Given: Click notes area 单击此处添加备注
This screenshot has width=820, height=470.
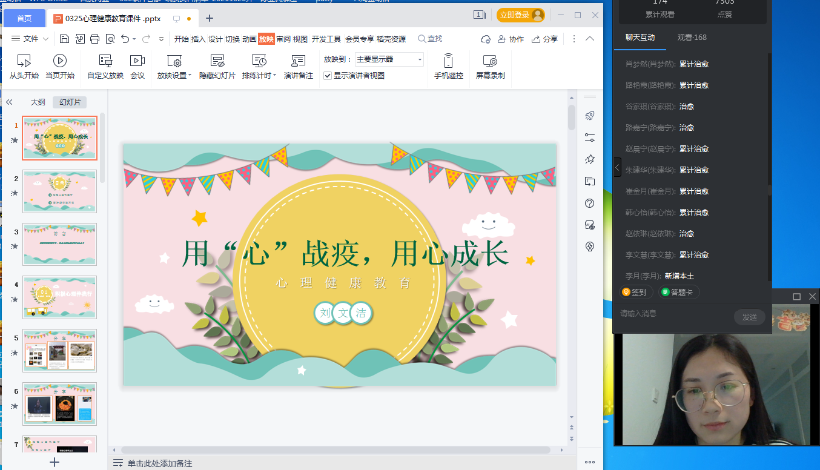Looking at the screenshot, I should pos(160,463).
